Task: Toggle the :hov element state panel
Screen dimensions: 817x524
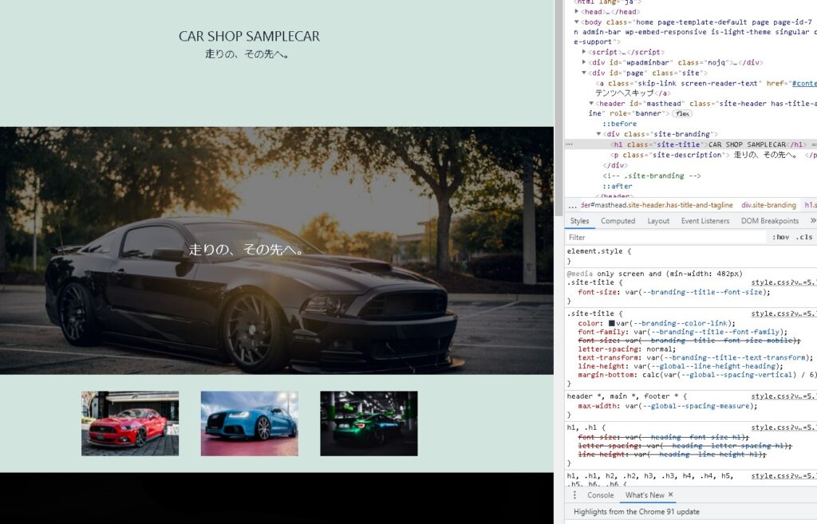Action: [x=780, y=237]
